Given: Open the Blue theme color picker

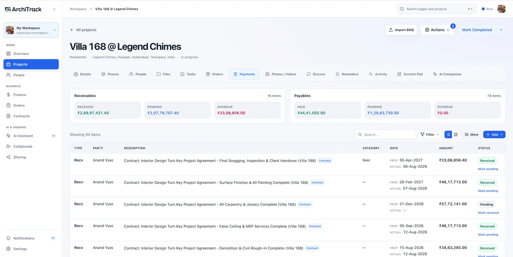Looking at the screenshot, I should tap(487, 9).
